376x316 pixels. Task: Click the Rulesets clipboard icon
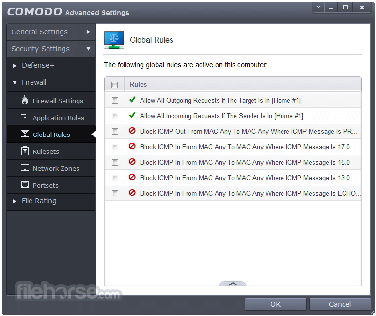[25, 150]
